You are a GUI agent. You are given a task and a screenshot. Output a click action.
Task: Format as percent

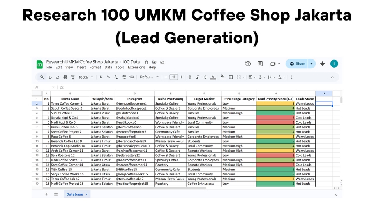click(x=108, y=77)
